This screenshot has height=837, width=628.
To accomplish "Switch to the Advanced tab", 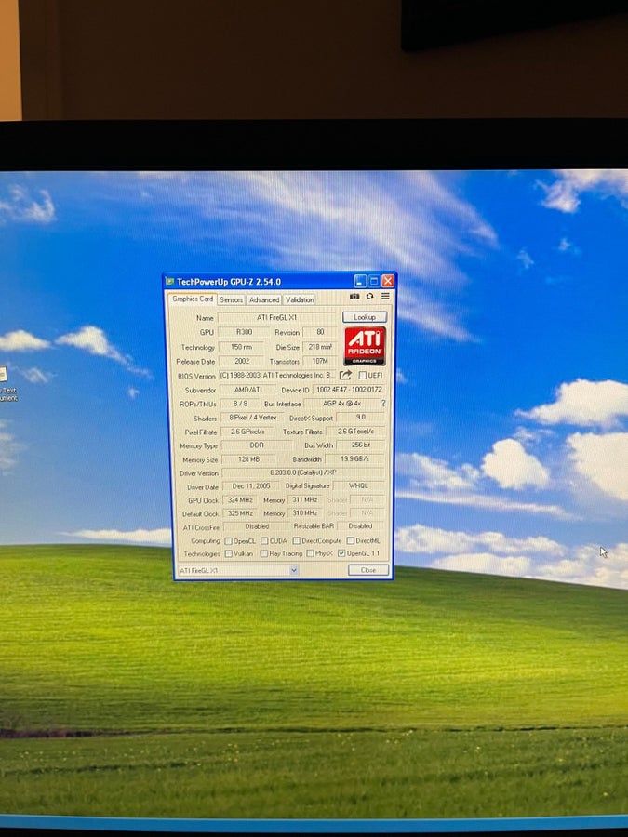I will (x=264, y=300).
